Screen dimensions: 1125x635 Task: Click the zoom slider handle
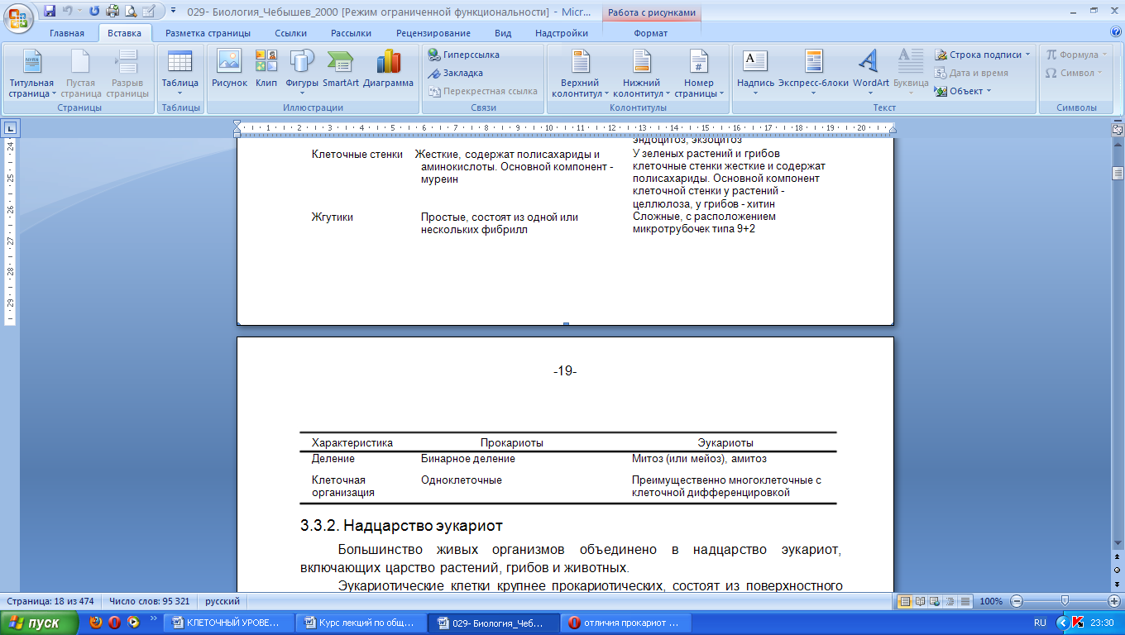1065,601
